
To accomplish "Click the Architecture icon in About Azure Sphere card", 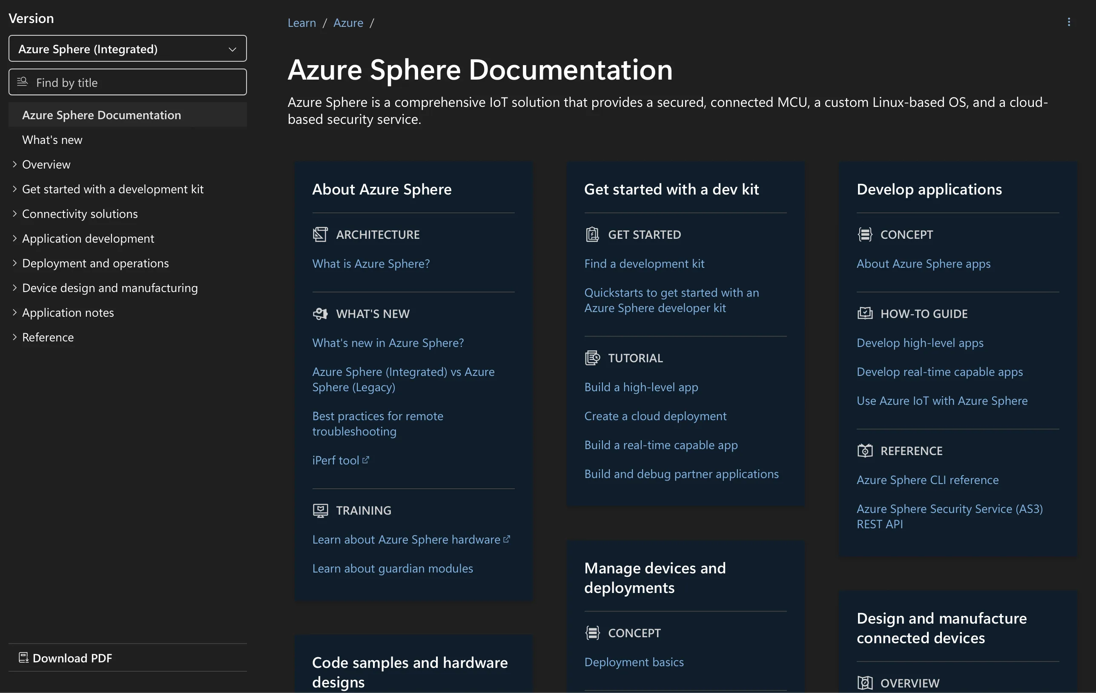I will [320, 235].
